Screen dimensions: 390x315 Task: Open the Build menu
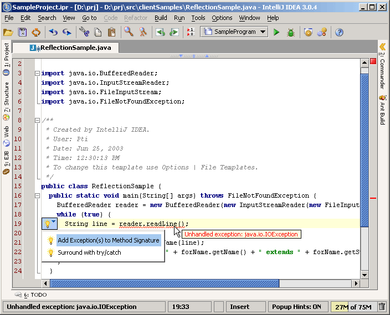161,18
